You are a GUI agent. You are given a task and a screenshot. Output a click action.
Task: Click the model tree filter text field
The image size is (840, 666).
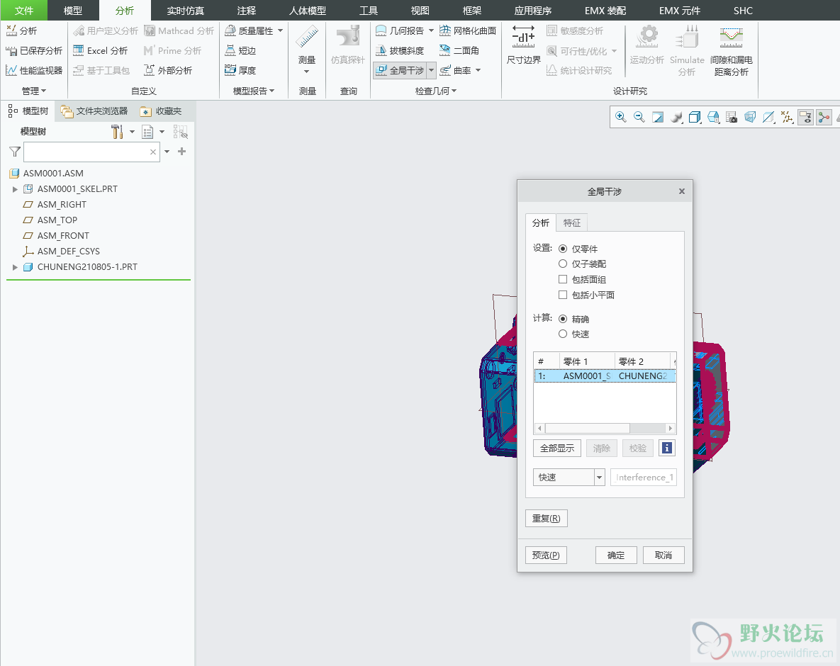91,152
